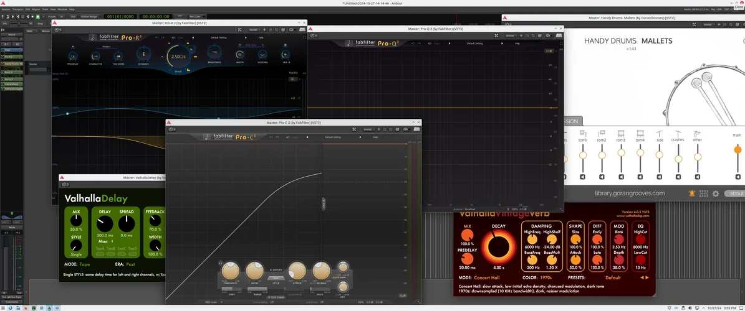Screen dimensions: 745x311
Task: Mute the tom3 channel speaker button
Action: tap(621, 177)
